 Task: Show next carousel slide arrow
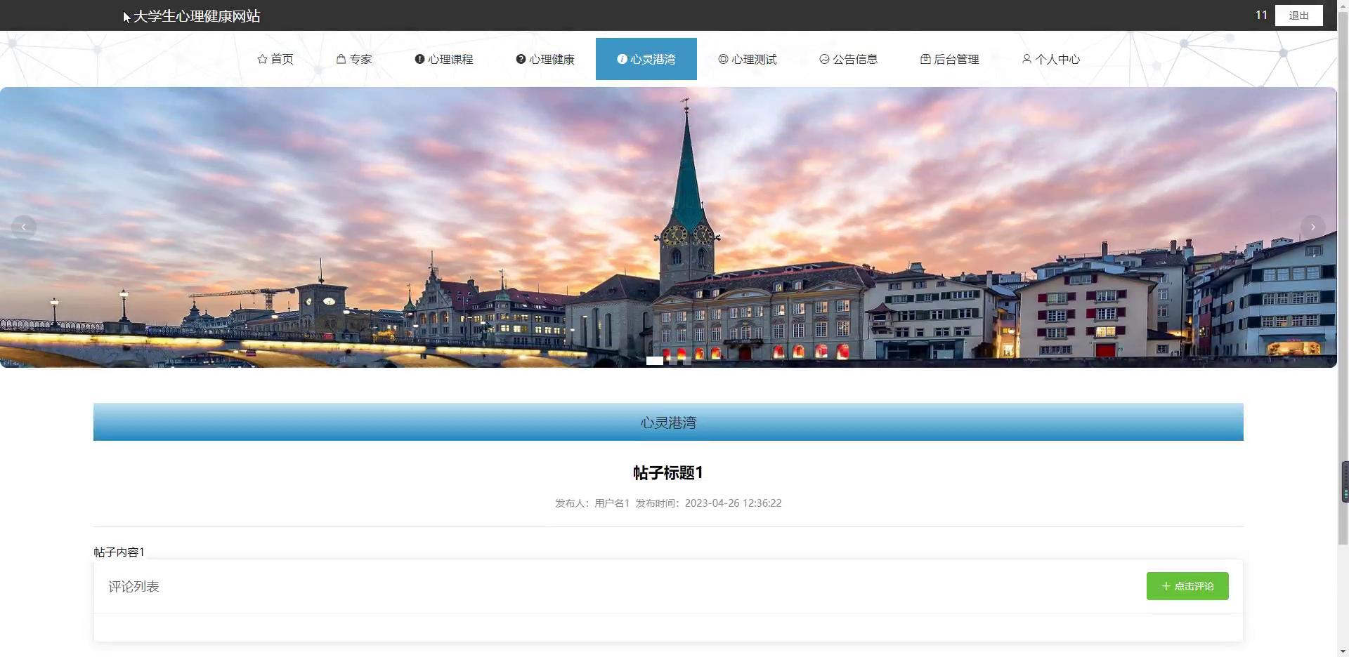[1312, 227]
